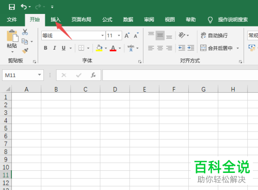The image size is (258, 190).
Task: Click the Save icon in quick access toolbar
Action: click(x=12, y=7)
